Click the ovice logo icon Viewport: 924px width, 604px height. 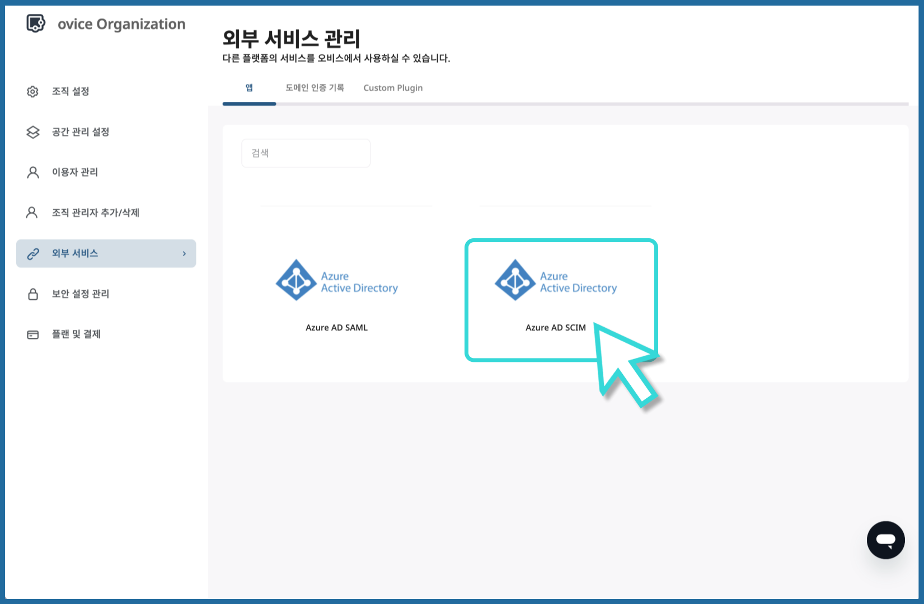point(36,23)
